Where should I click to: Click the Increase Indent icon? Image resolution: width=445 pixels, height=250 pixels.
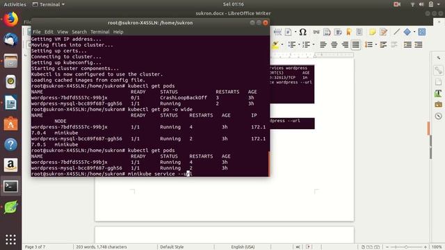coord(407,44)
